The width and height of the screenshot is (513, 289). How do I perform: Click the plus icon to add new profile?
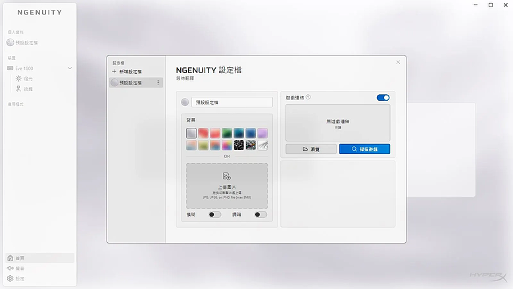pos(114,71)
